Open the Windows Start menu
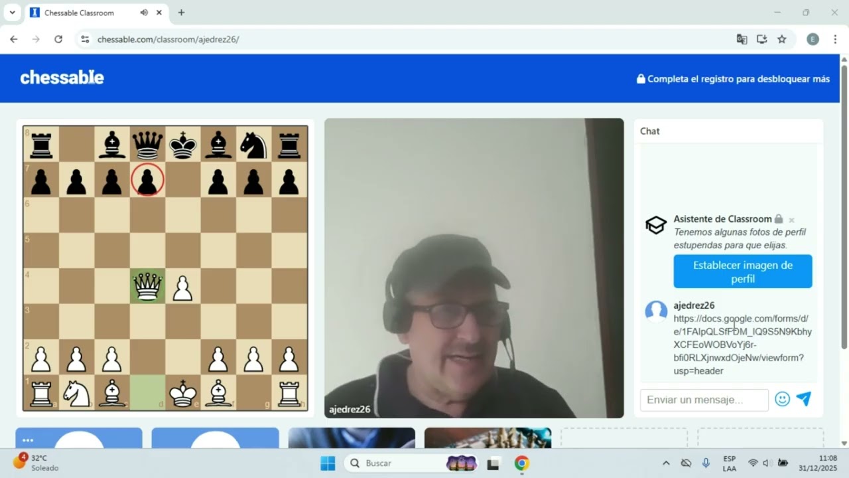The image size is (849, 478). [x=328, y=463]
